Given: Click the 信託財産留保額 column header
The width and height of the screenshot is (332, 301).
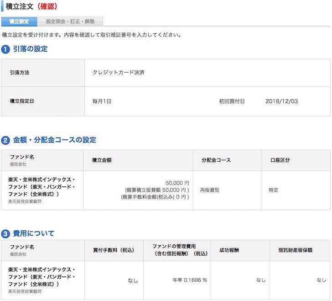Looking at the screenshot, I should 295,250.
